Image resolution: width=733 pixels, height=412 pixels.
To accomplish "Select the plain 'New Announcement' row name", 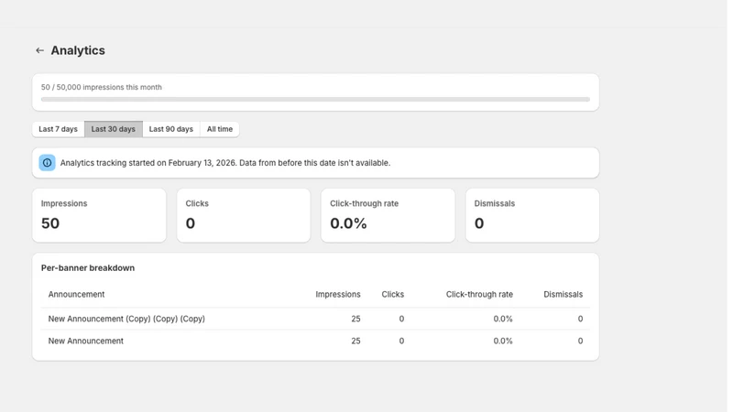I will (86, 341).
